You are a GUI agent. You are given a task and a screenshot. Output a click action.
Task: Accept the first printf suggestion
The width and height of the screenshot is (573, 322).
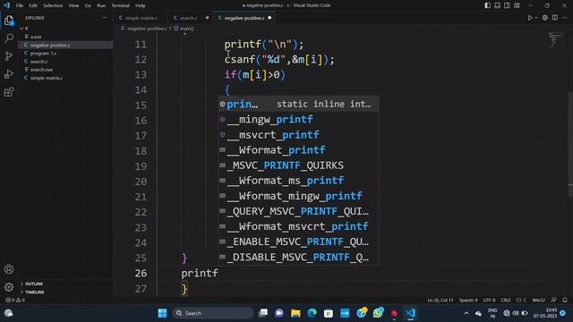click(298, 104)
